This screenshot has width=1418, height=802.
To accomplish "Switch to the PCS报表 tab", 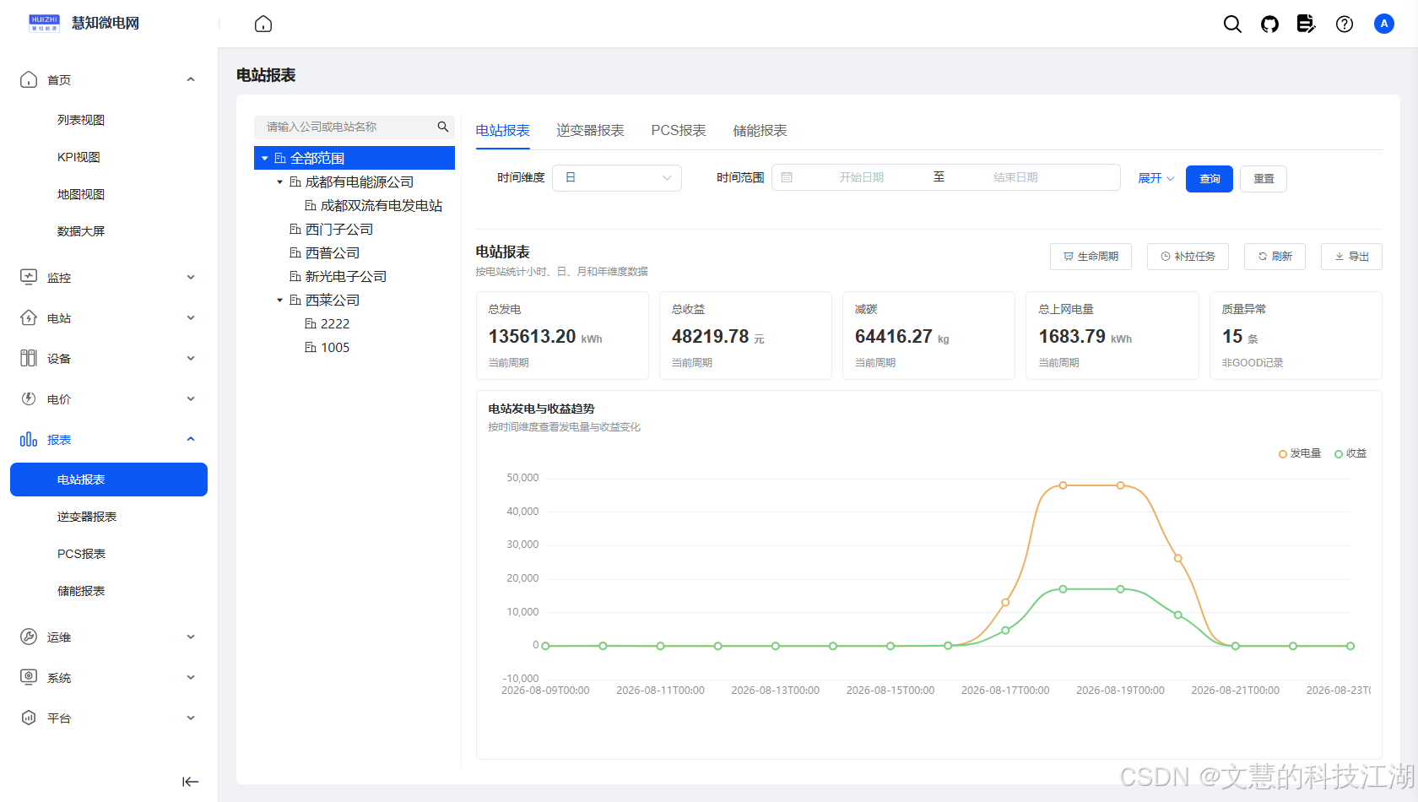I will [x=679, y=130].
